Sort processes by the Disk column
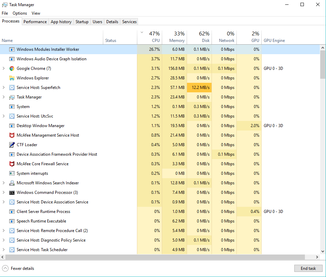This screenshot has height=277, width=326. tap(199, 37)
